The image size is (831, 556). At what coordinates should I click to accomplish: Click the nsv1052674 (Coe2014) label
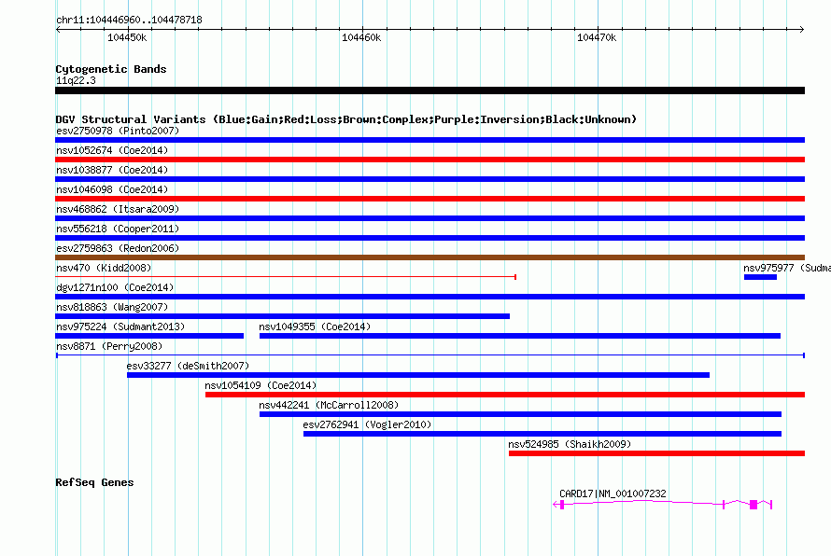(112, 150)
